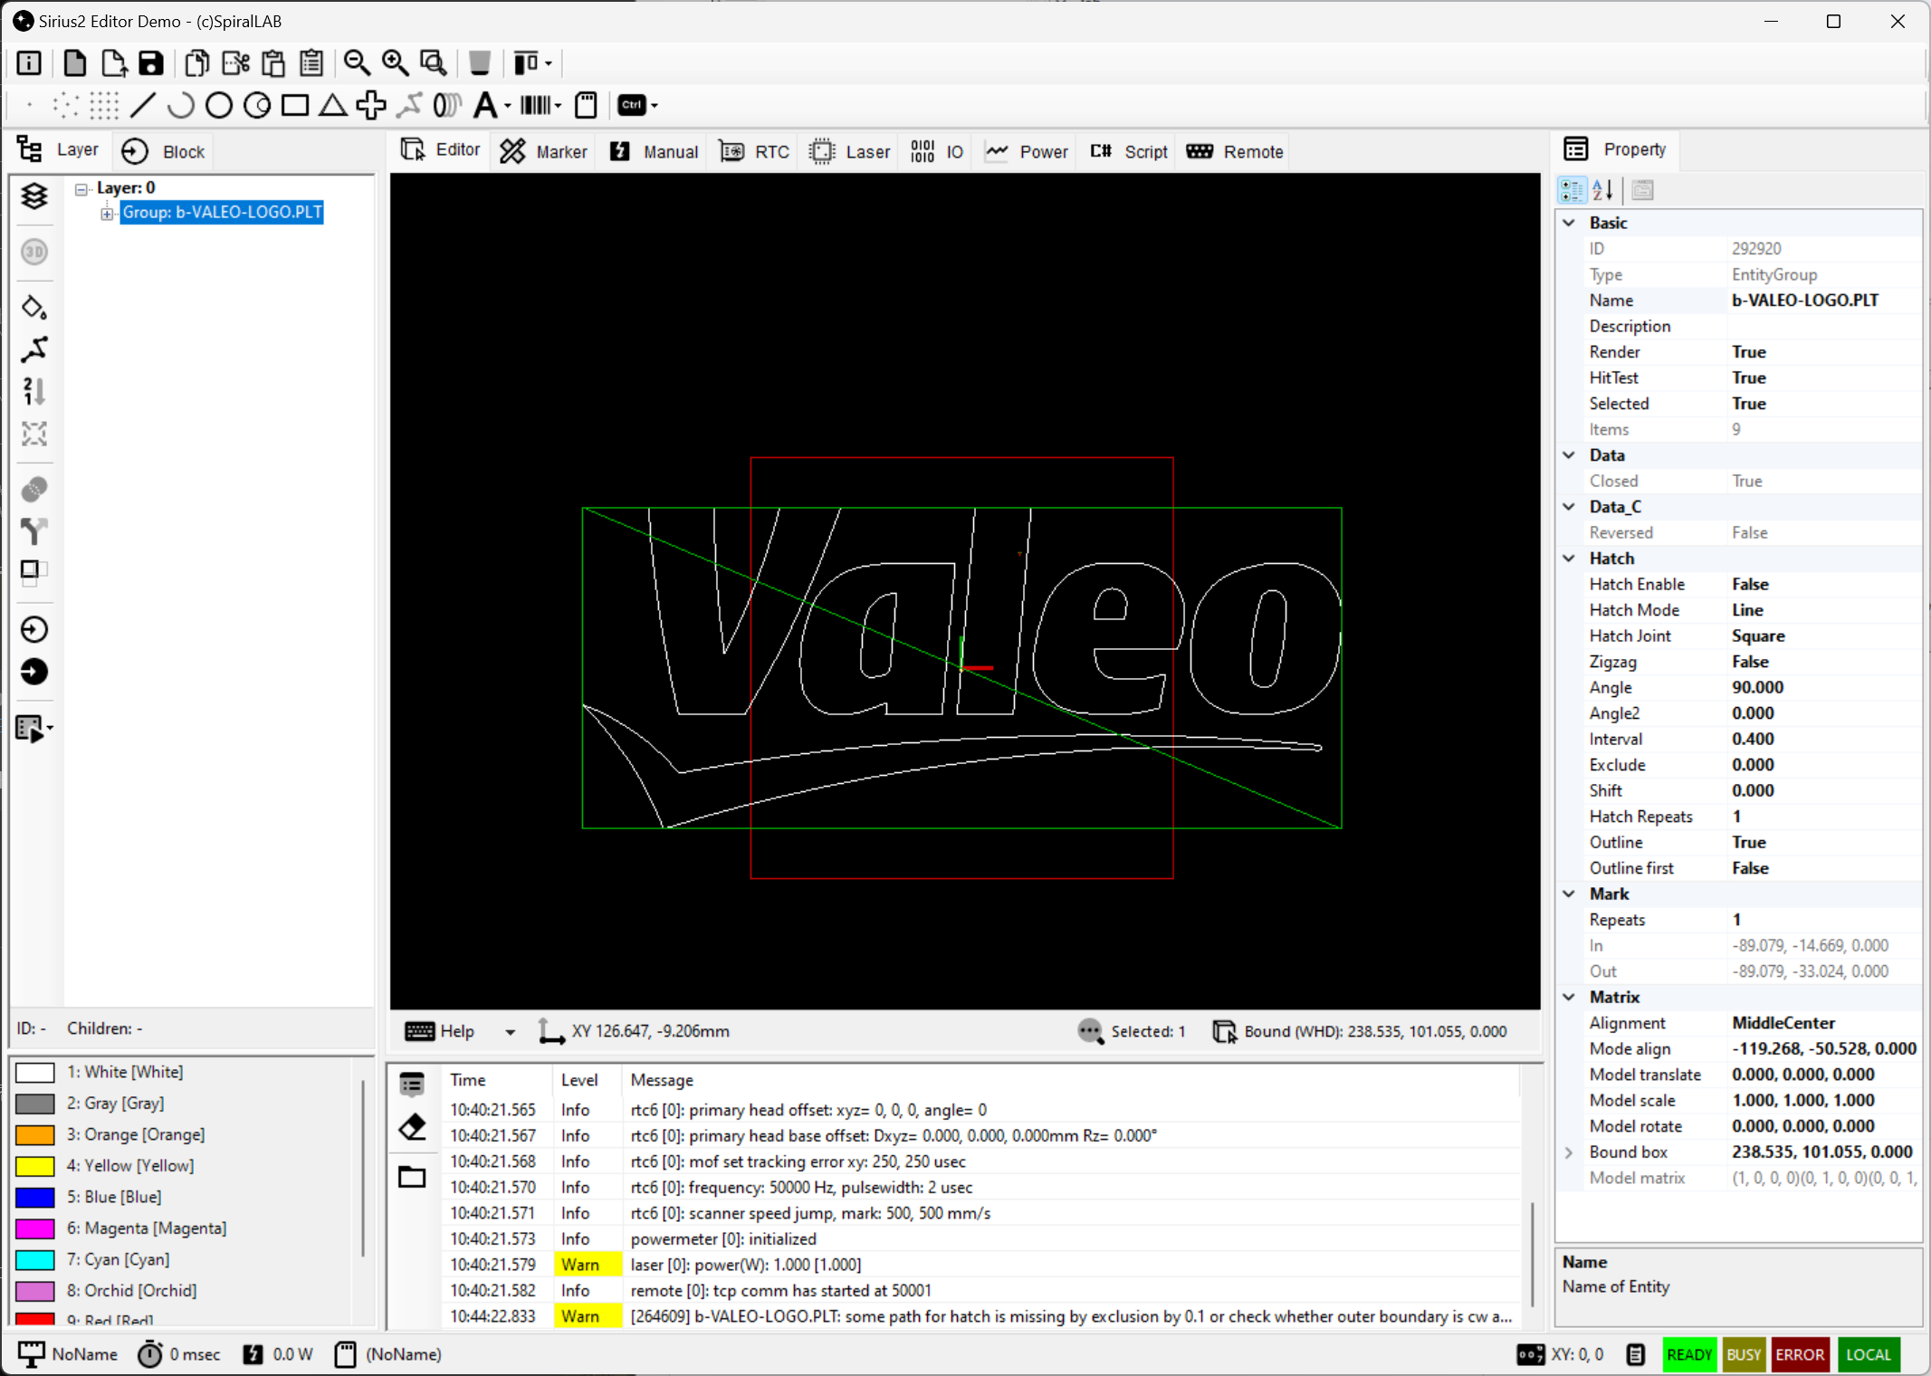Select the Cross shape tool

371,105
